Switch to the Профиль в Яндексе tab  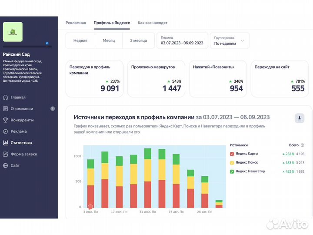112,23
